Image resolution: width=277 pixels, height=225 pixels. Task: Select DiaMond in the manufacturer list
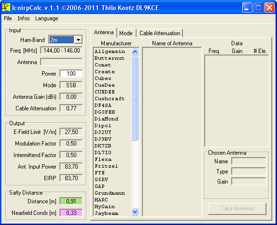pyautogui.click(x=106, y=119)
